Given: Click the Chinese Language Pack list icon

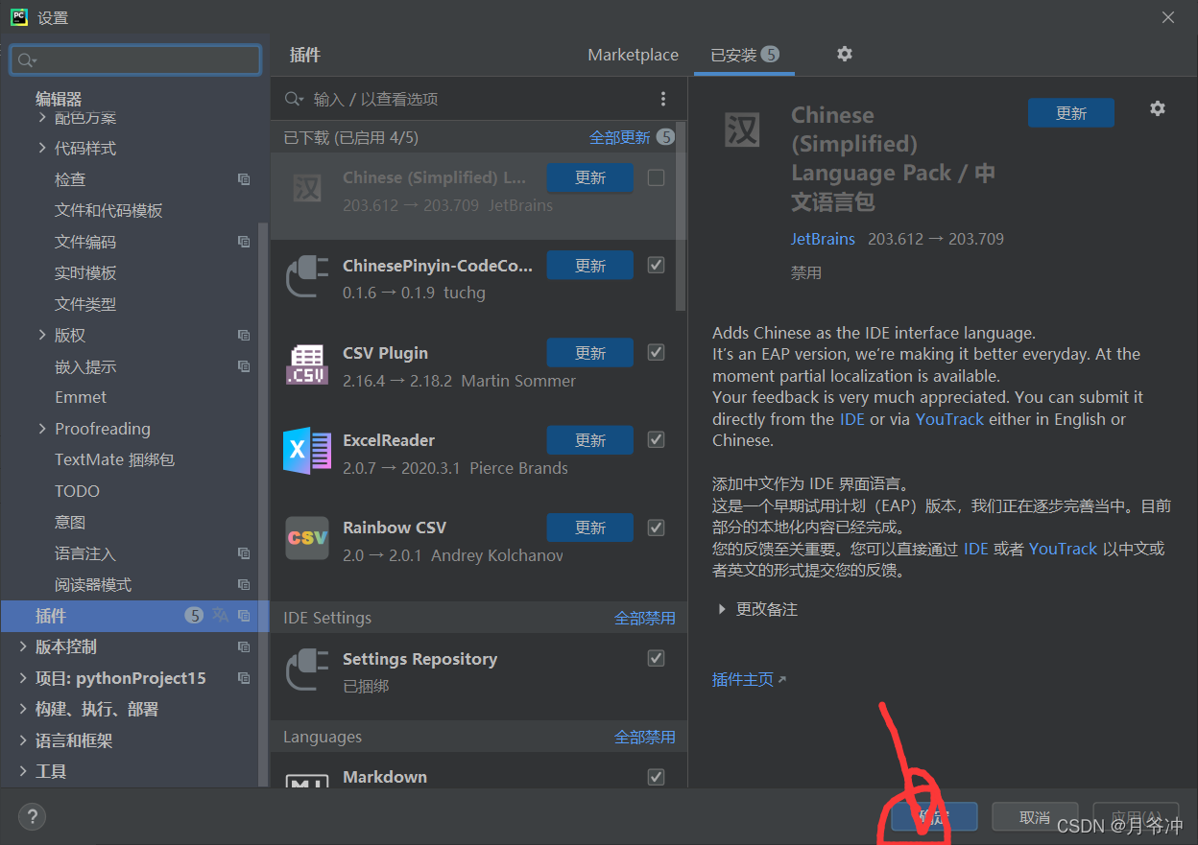Looking at the screenshot, I should coord(307,188).
